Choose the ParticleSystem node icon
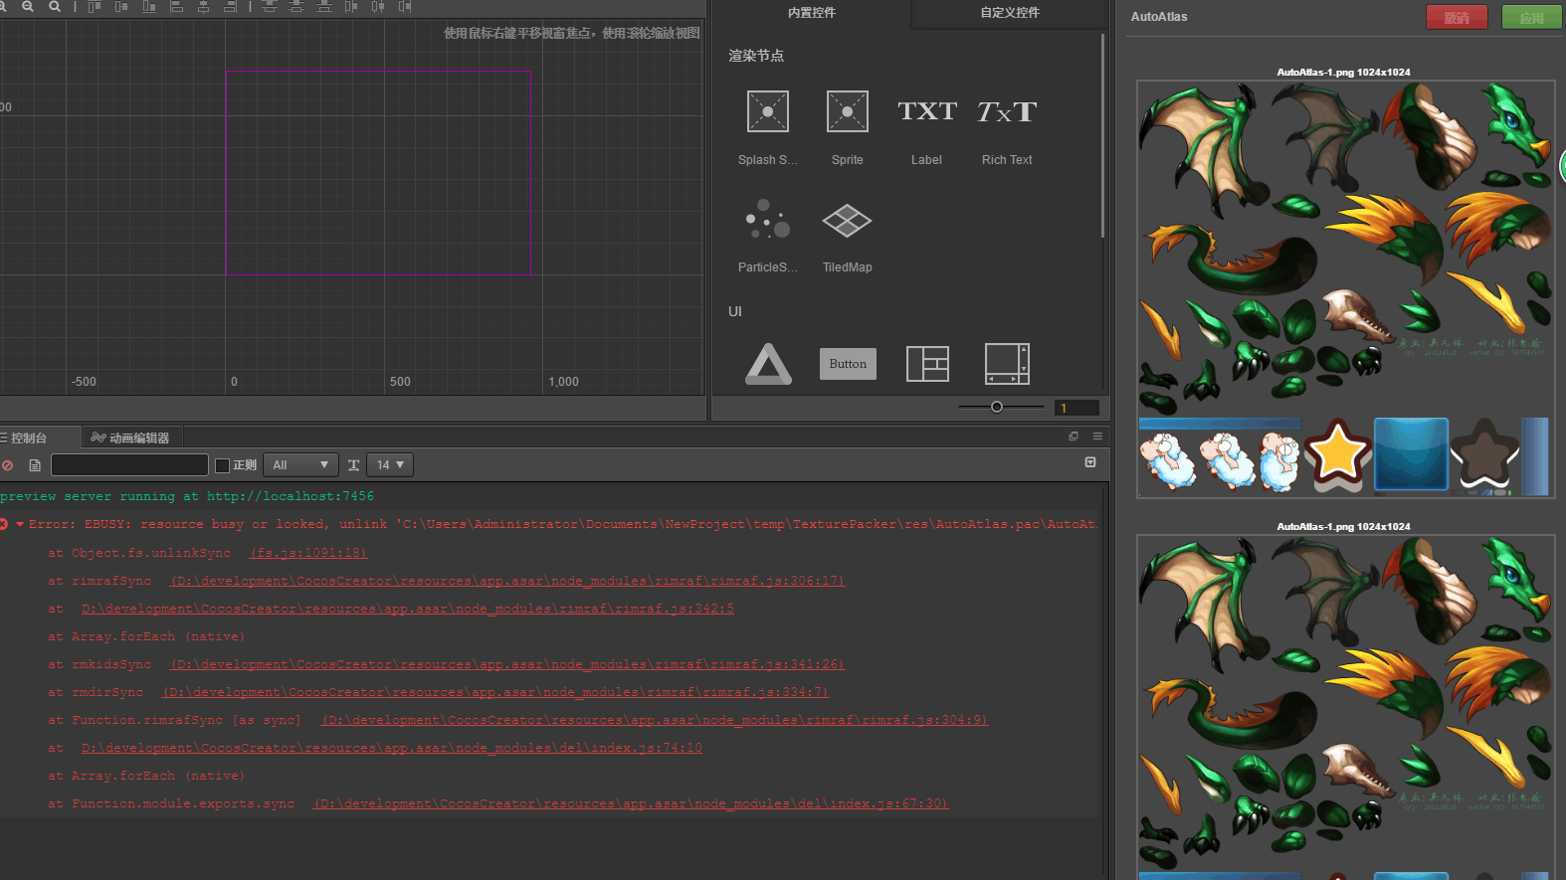The width and height of the screenshot is (1566, 880). click(x=768, y=219)
